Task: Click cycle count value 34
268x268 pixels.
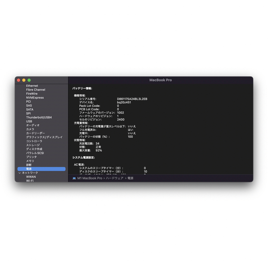Action: pyautogui.click(x=98, y=144)
